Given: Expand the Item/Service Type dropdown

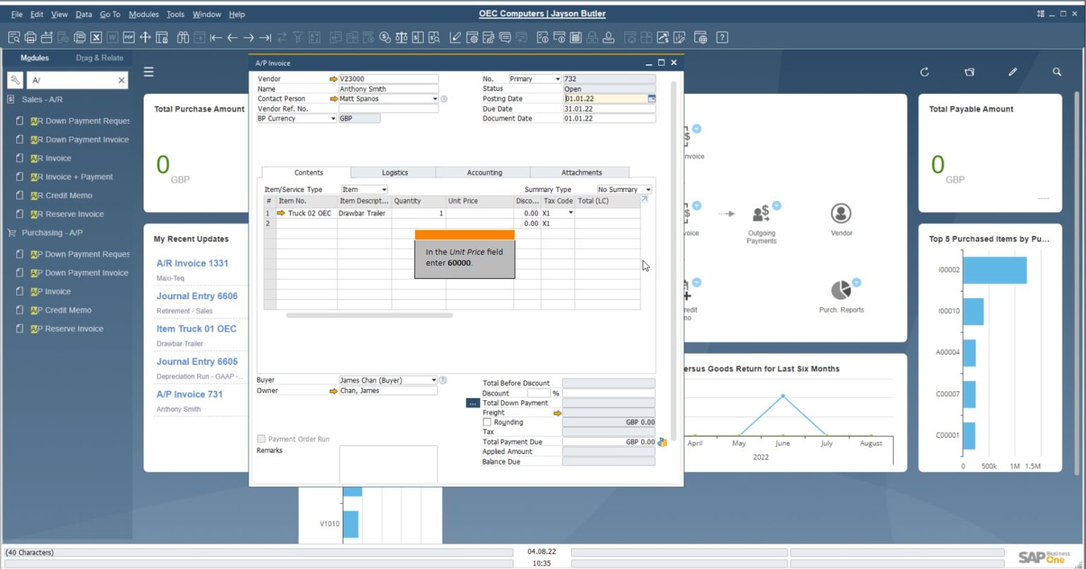Looking at the screenshot, I should (x=383, y=189).
